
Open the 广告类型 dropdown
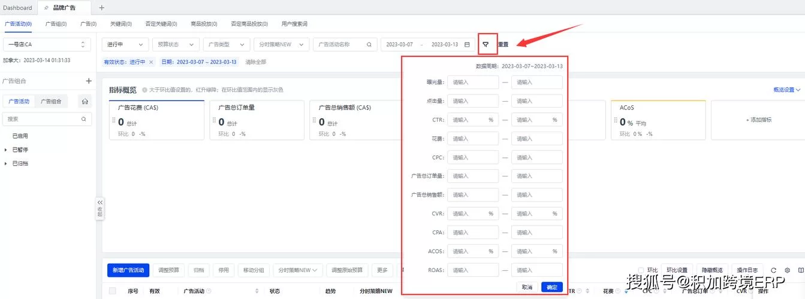point(226,44)
